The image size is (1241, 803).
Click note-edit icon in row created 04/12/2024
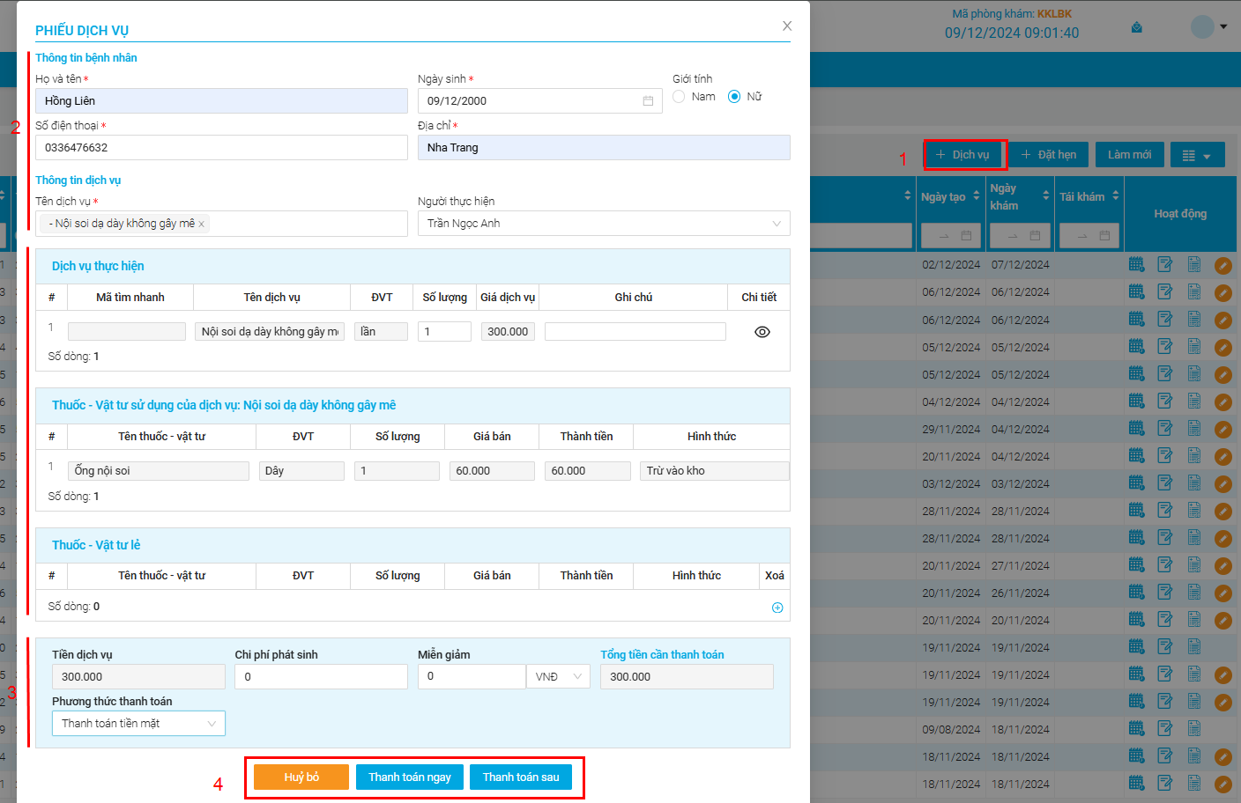pos(1165,401)
